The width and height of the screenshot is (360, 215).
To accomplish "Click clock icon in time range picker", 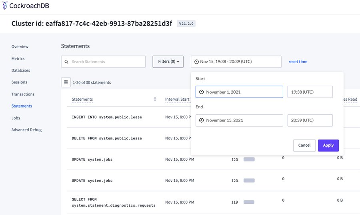I will coord(196,62).
